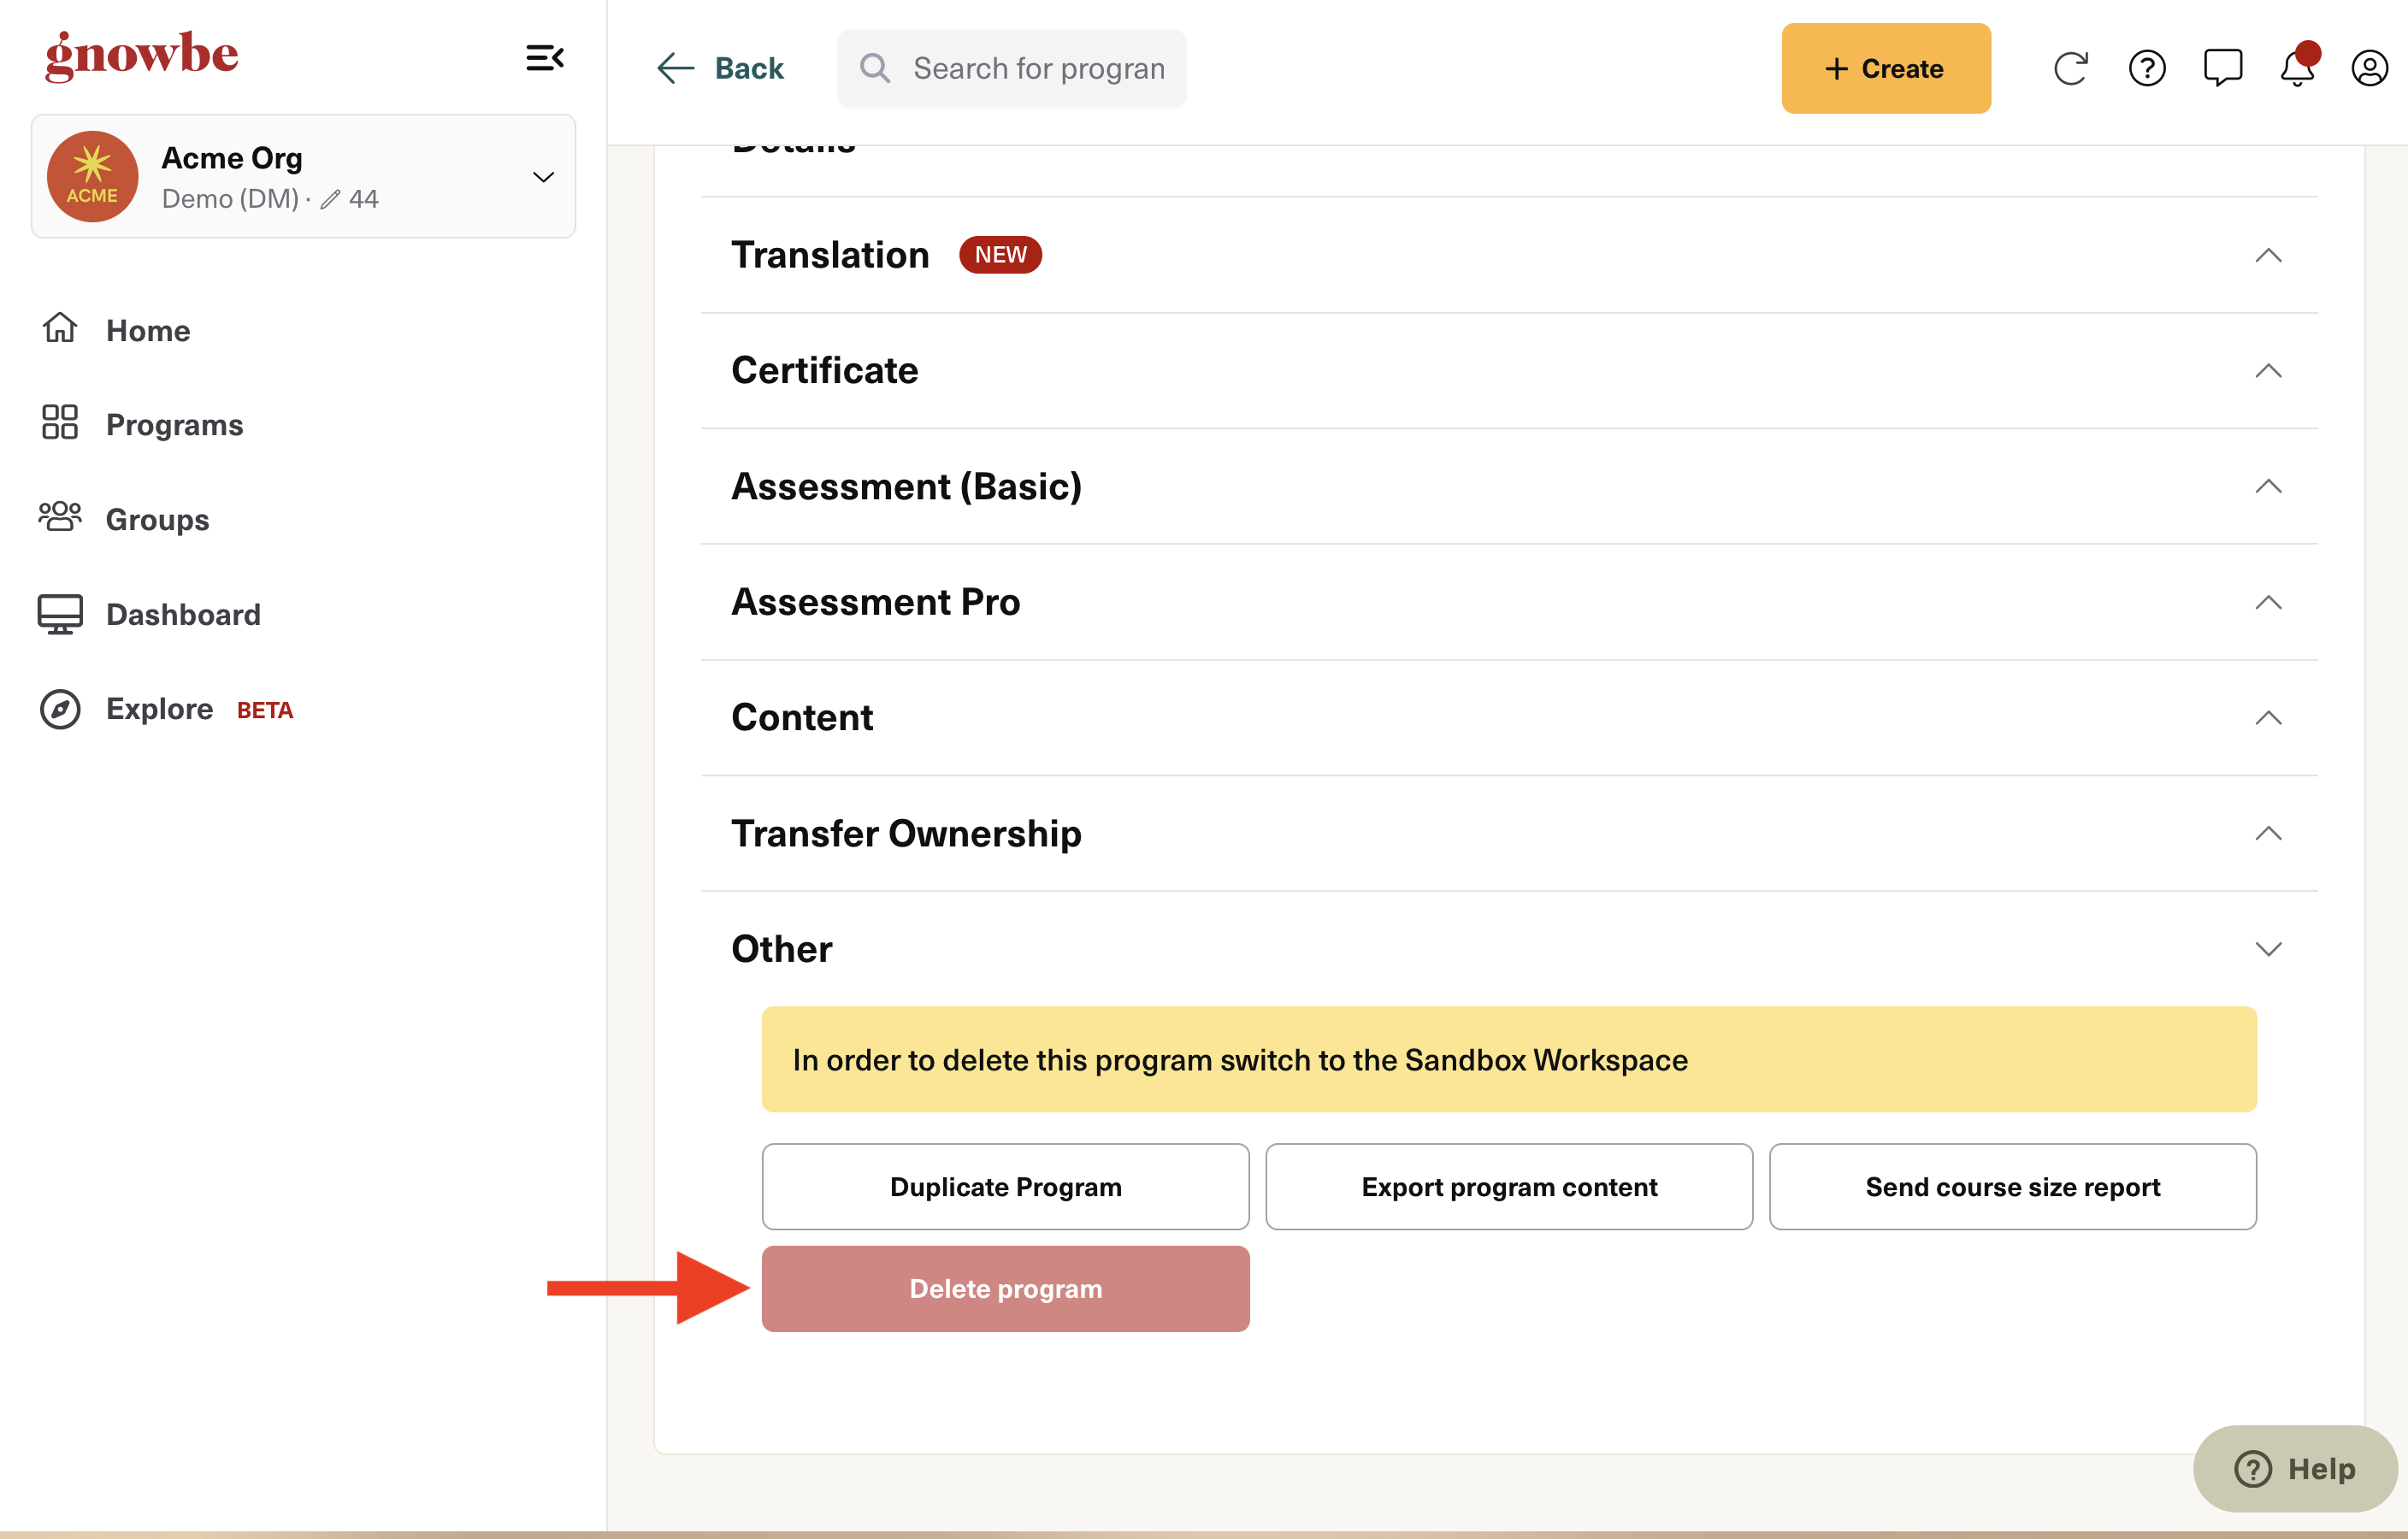Click the Certificate heading
Screen dimensions: 2408x1539
[x=824, y=371]
